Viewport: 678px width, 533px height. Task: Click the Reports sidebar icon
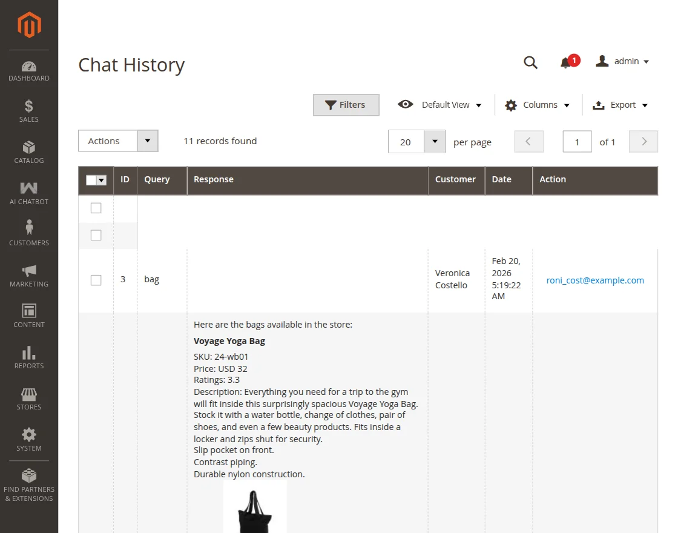tap(28, 356)
